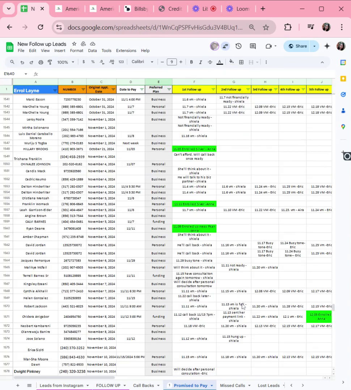
Task: Click the Meet camera icon
Action: click(268, 46)
